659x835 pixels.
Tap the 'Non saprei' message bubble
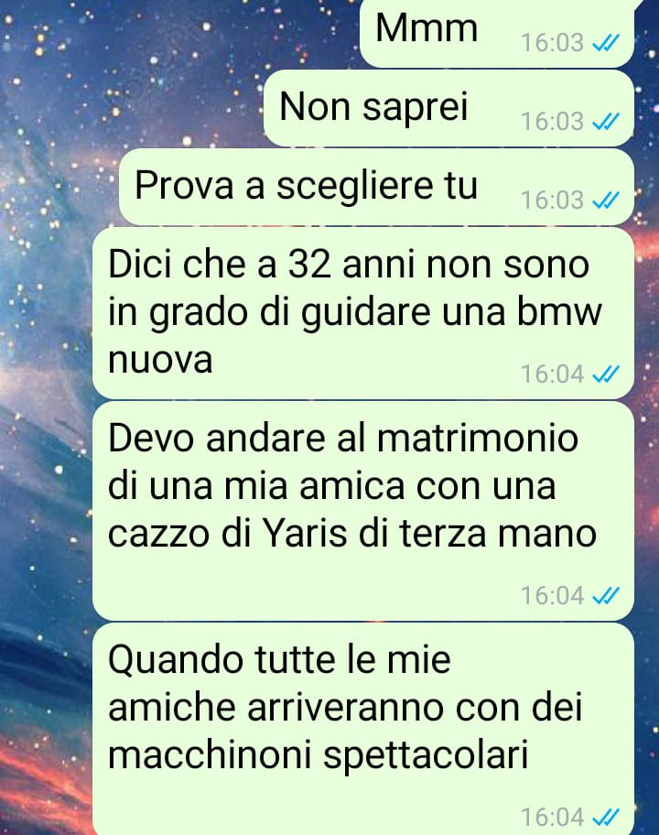coord(448,109)
